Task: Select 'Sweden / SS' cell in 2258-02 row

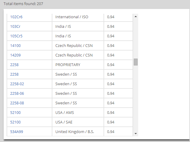Action: coord(78,84)
